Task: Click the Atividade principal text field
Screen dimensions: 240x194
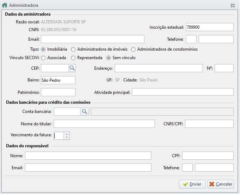Action: (x=183, y=92)
